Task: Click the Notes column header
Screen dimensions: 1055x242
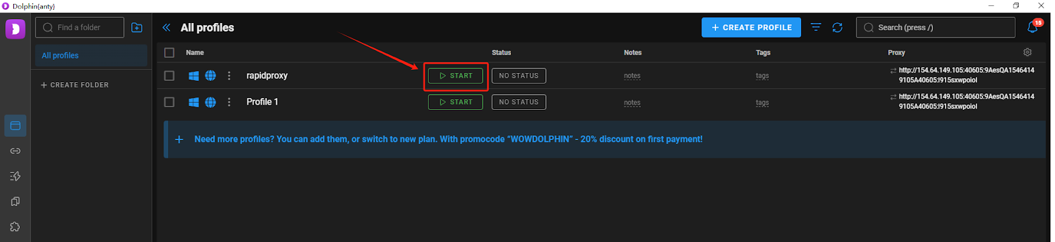Action: click(x=632, y=53)
